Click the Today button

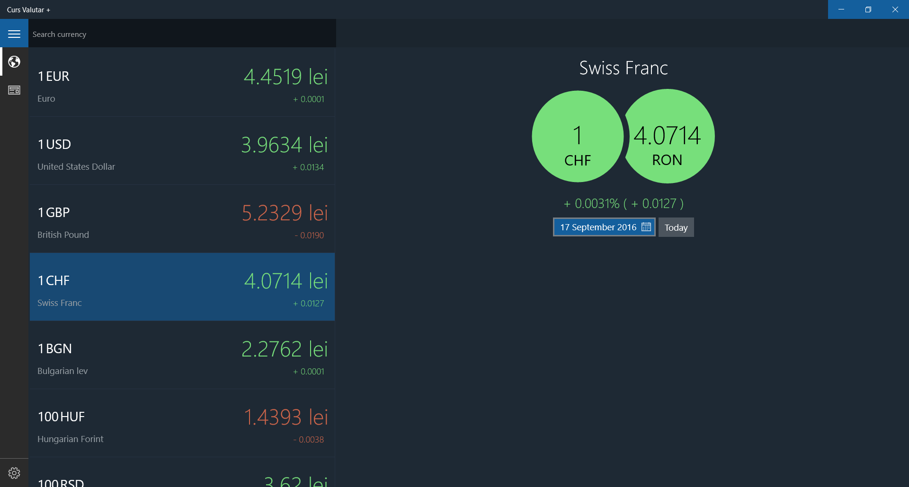tap(676, 227)
